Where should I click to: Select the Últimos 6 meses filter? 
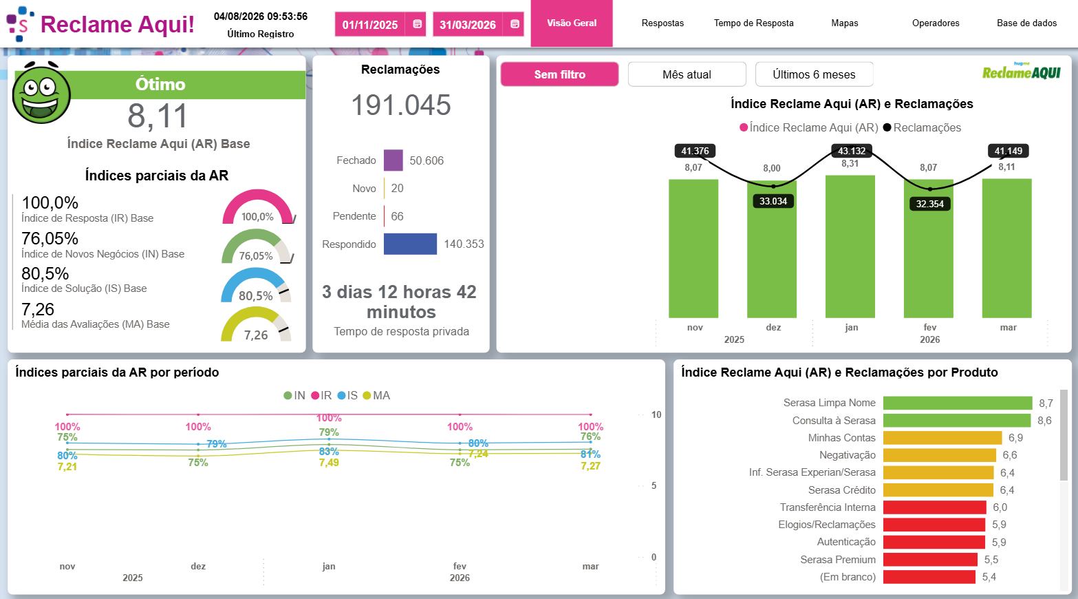coord(814,74)
